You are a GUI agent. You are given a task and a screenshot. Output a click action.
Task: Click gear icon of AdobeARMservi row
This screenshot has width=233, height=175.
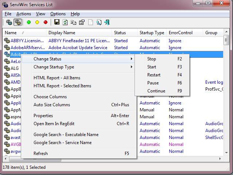point(7,47)
